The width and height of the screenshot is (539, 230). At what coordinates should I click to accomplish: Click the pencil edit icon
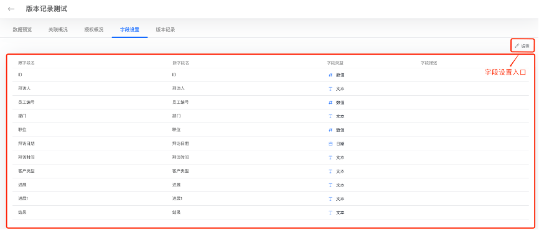517,45
